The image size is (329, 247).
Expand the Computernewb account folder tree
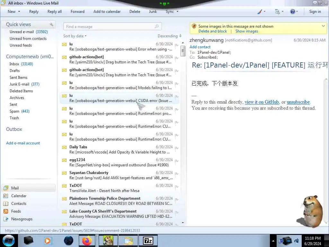tap(30, 57)
